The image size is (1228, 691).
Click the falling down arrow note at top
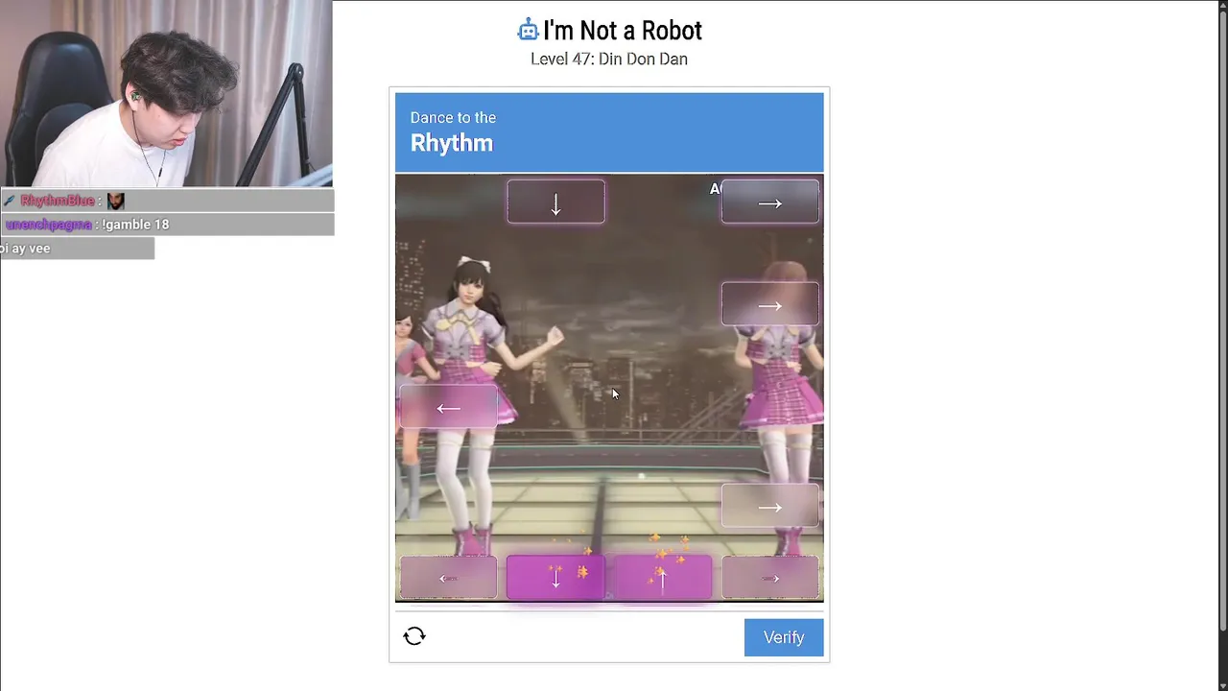pyautogui.click(x=555, y=202)
